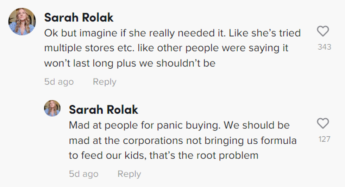
Task: Click Reply under the top comment
Action: point(104,82)
